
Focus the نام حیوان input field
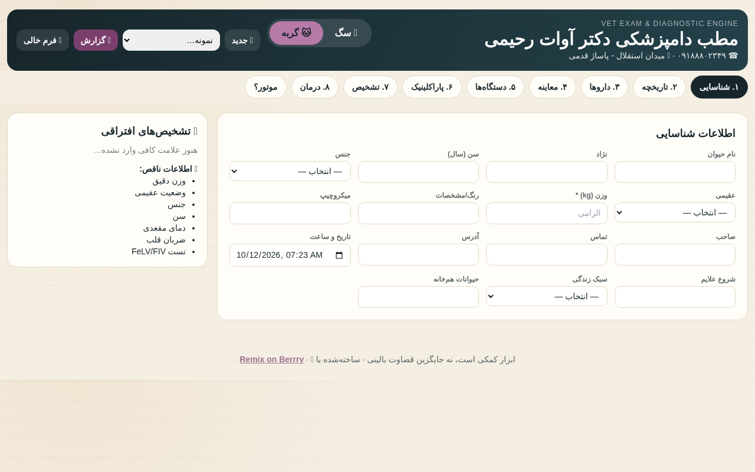coord(675,172)
